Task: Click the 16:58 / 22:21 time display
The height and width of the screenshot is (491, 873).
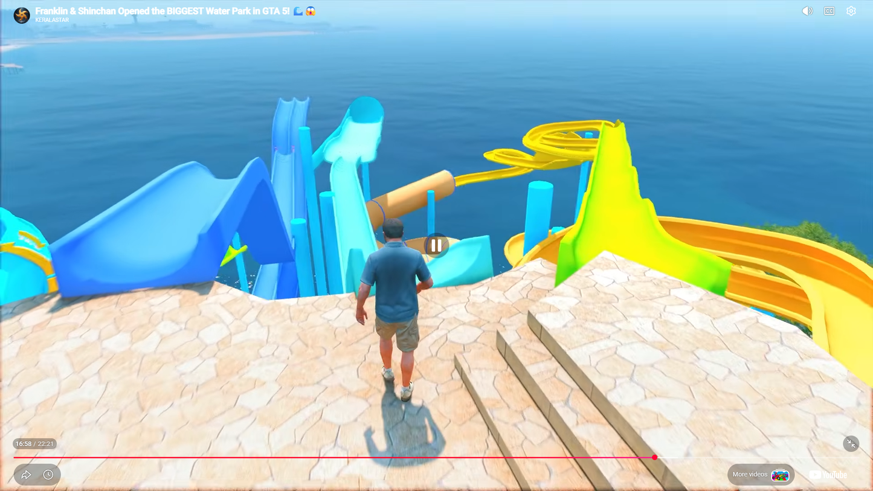Action: point(35,444)
